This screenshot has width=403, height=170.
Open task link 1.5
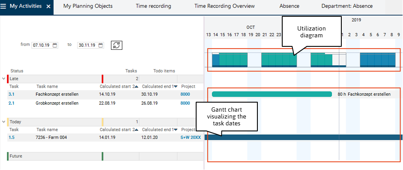pos(11,137)
